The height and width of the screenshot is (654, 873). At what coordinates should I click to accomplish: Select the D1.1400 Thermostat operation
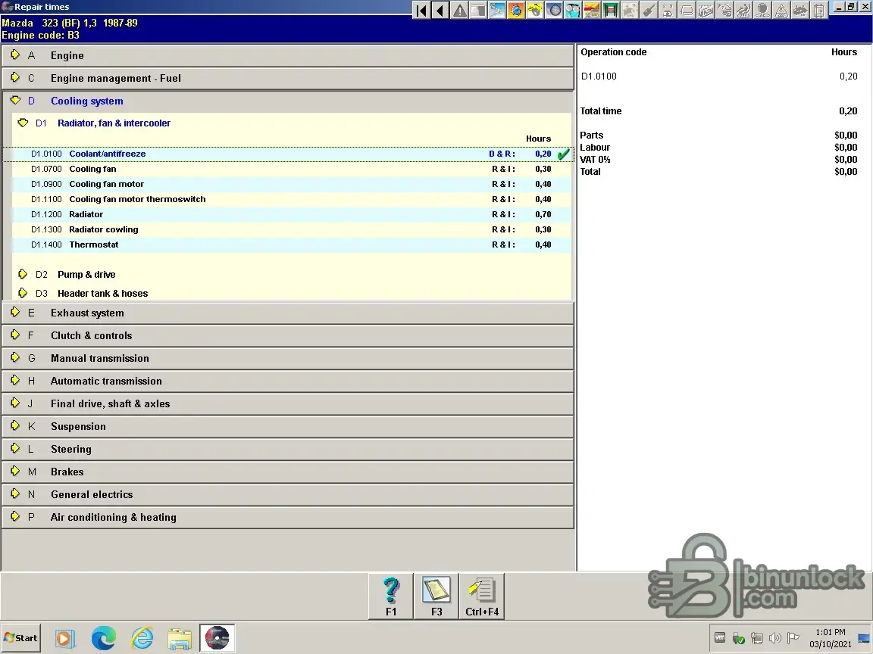tap(292, 244)
